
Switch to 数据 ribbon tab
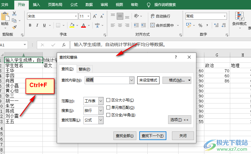point(89,5)
